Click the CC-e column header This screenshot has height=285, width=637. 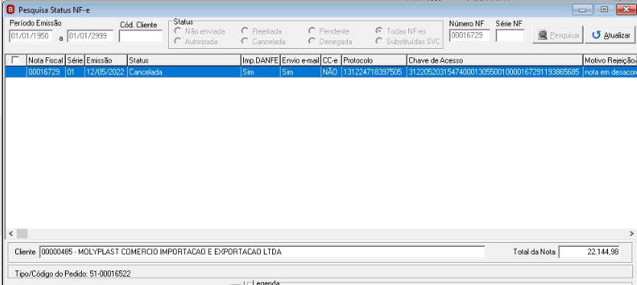[331, 60]
